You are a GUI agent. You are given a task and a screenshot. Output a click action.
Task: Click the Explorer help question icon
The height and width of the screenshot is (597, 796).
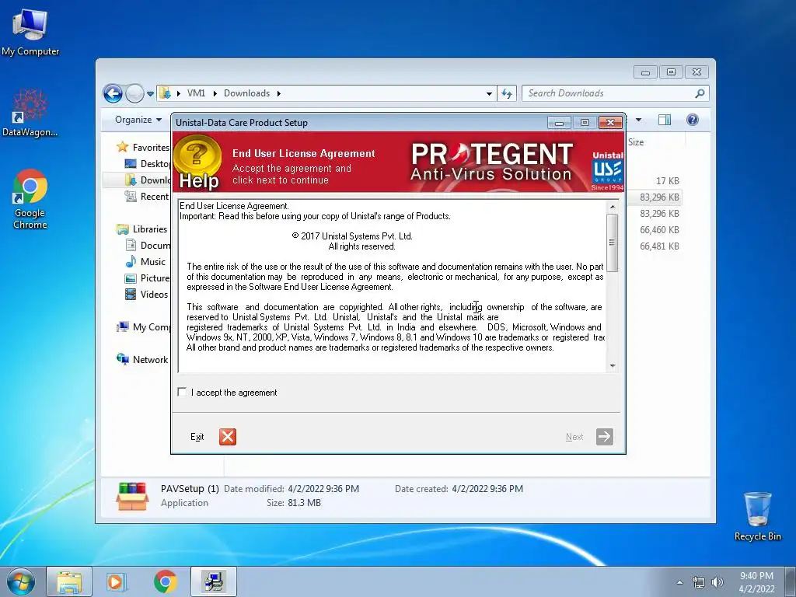[x=693, y=120]
